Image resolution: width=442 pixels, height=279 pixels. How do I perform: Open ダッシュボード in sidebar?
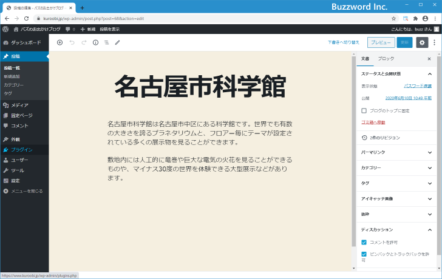point(24,42)
